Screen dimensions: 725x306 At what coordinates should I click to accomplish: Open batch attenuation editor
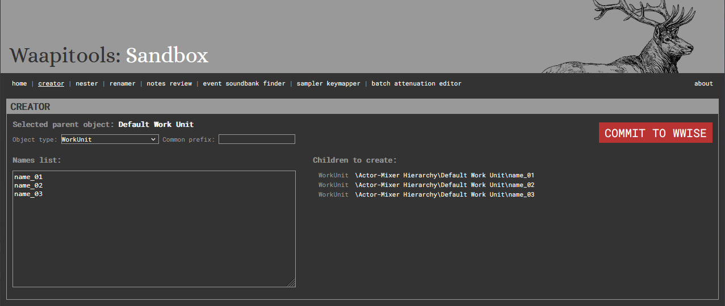pos(416,83)
